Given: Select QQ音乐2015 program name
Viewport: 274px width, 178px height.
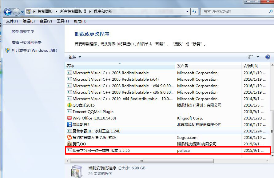Looking at the screenshot, I should click(84, 105).
